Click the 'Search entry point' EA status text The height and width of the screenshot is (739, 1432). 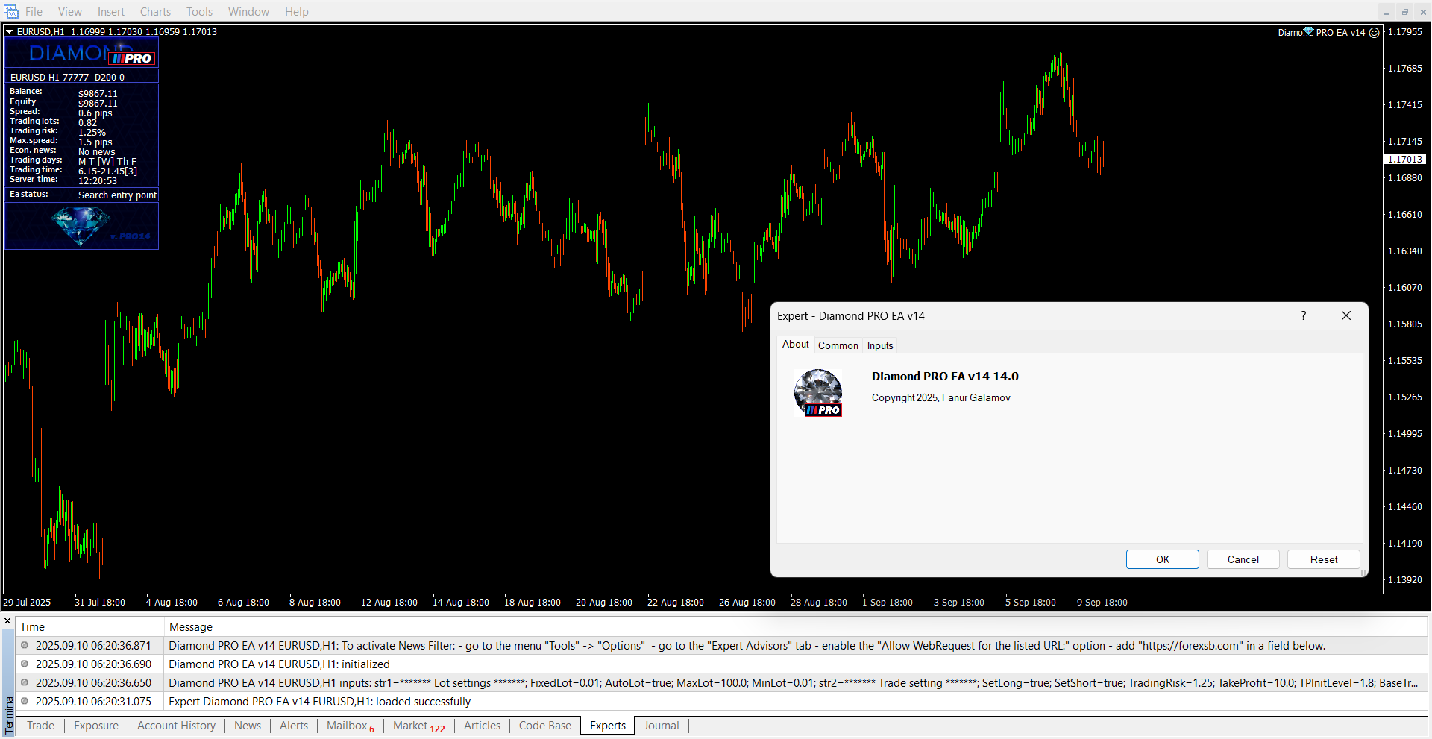pyautogui.click(x=117, y=195)
